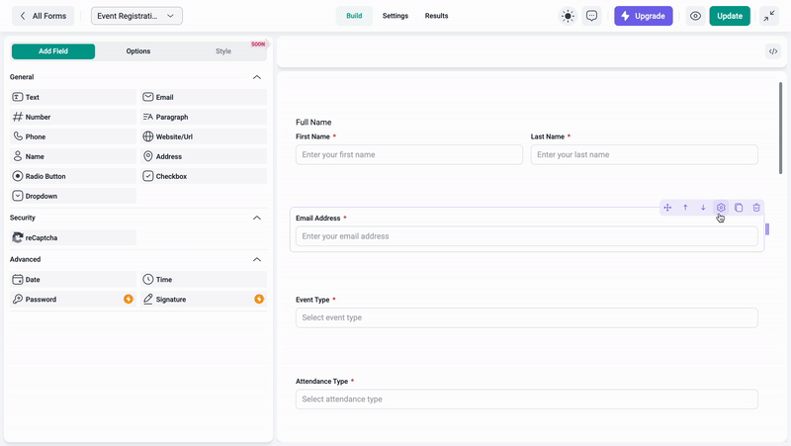The image size is (791, 446).
Task: Preview form with eye icon
Action: (x=695, y=16)
